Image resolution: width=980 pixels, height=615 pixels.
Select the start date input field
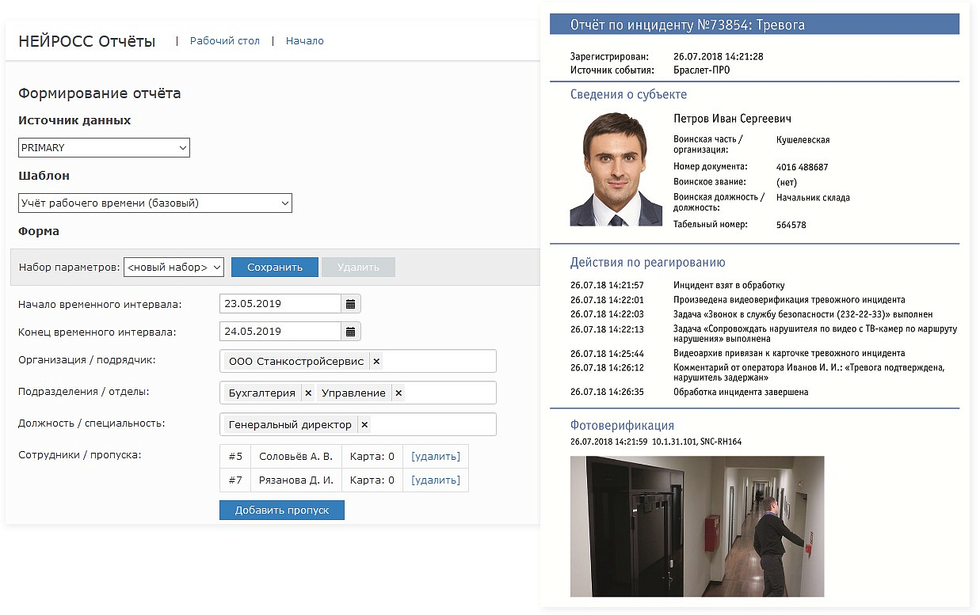click(277, 303)
